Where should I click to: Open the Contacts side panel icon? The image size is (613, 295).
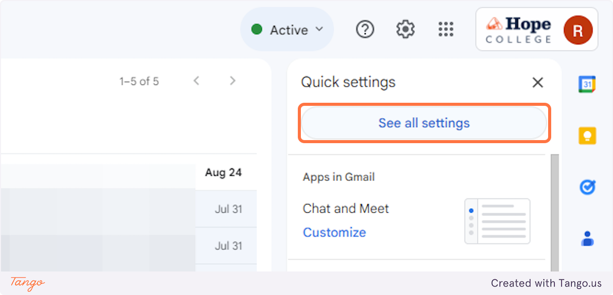[587, 238]
